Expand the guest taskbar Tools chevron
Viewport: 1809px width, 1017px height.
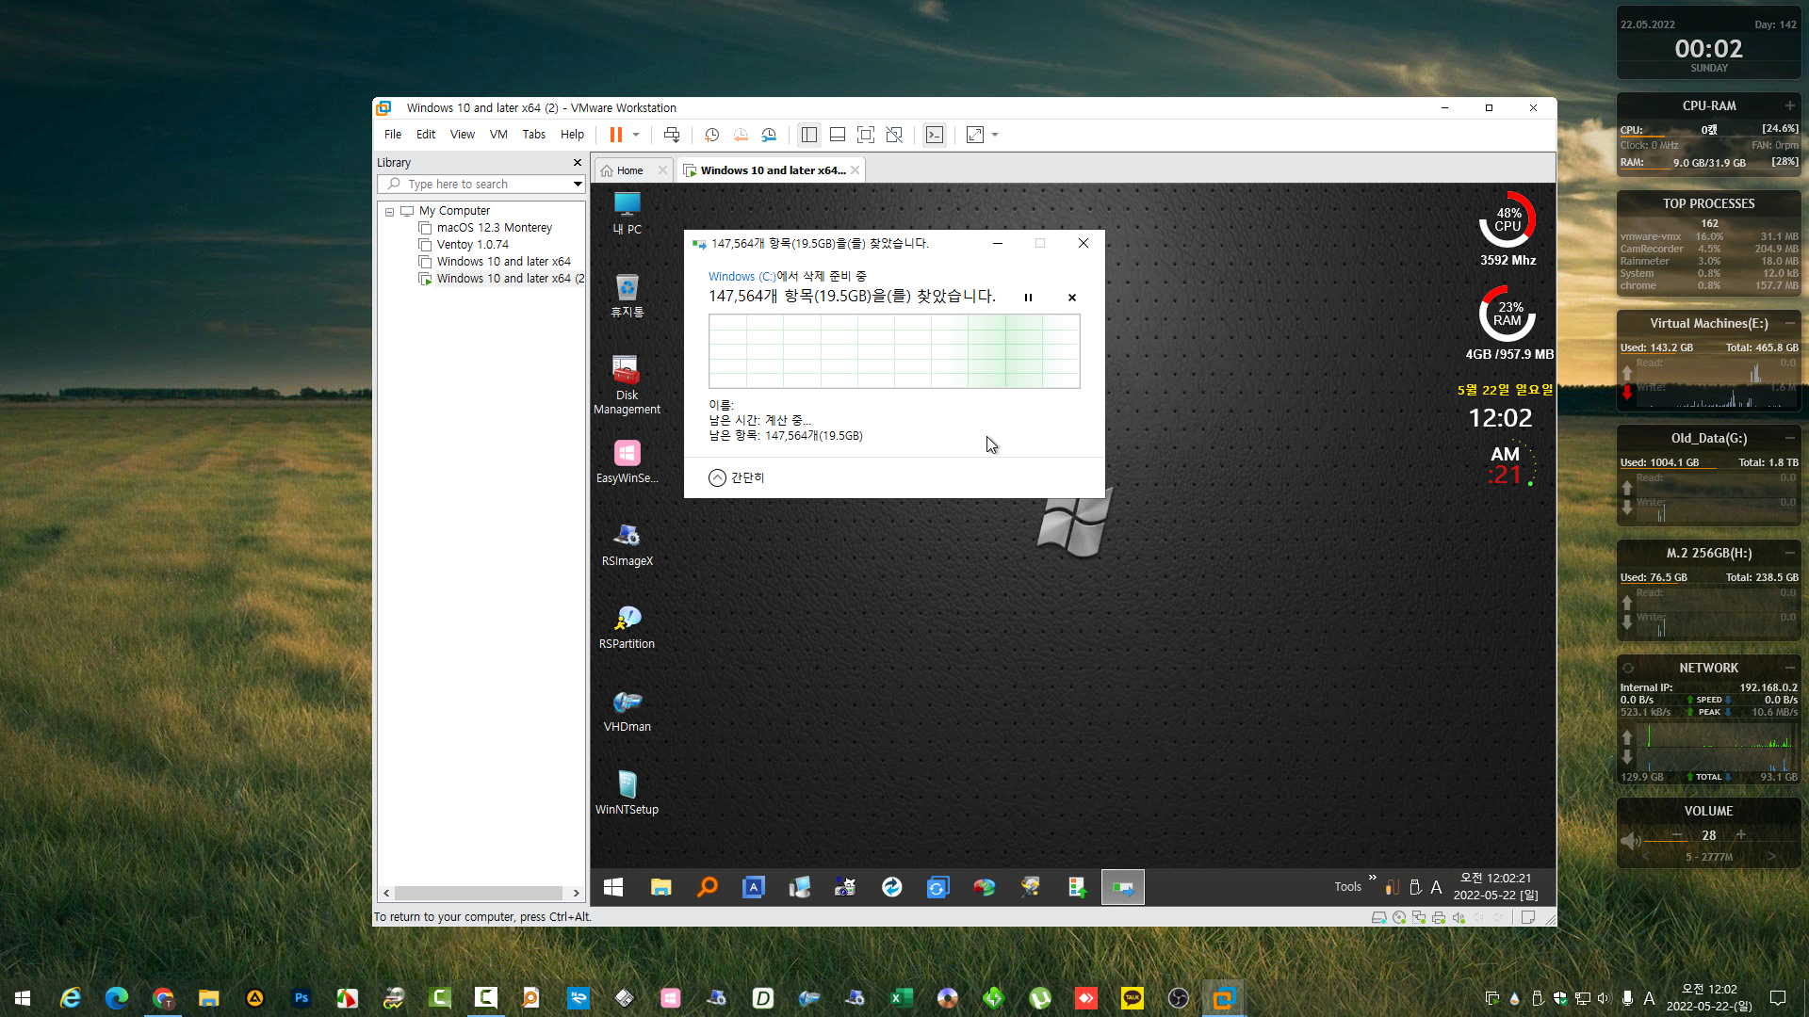click(1372, 878)
